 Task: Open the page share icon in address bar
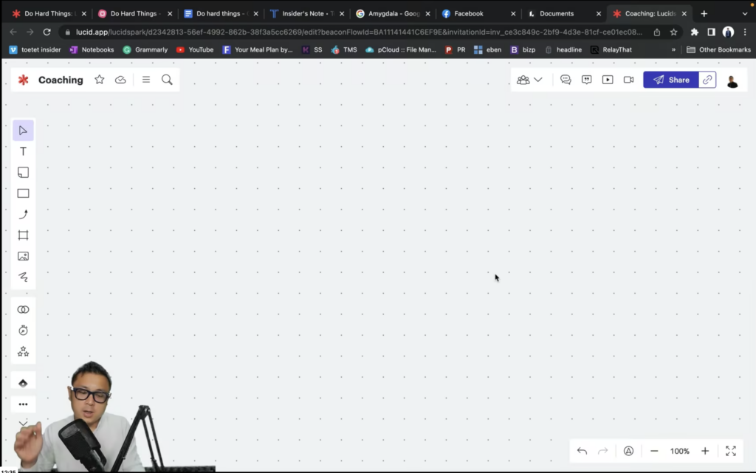(x=656, y=32)
